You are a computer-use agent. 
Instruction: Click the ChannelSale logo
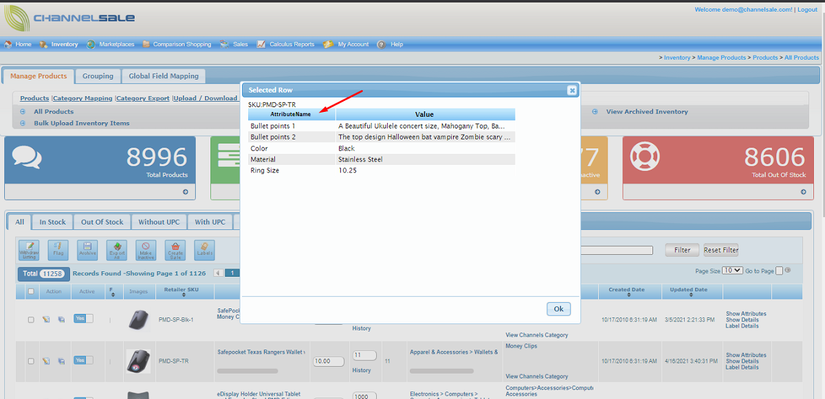point(69,18)
